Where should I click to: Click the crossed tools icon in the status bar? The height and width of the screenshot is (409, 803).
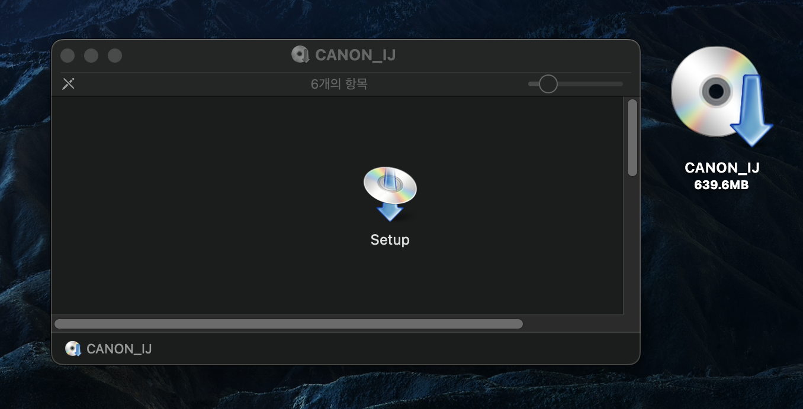tap(69, 84)
